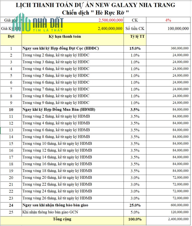Screen dimensions: 192x226
Task: Select the 100,000,000 discount amount cell
Action: click(x=168, y=28)
